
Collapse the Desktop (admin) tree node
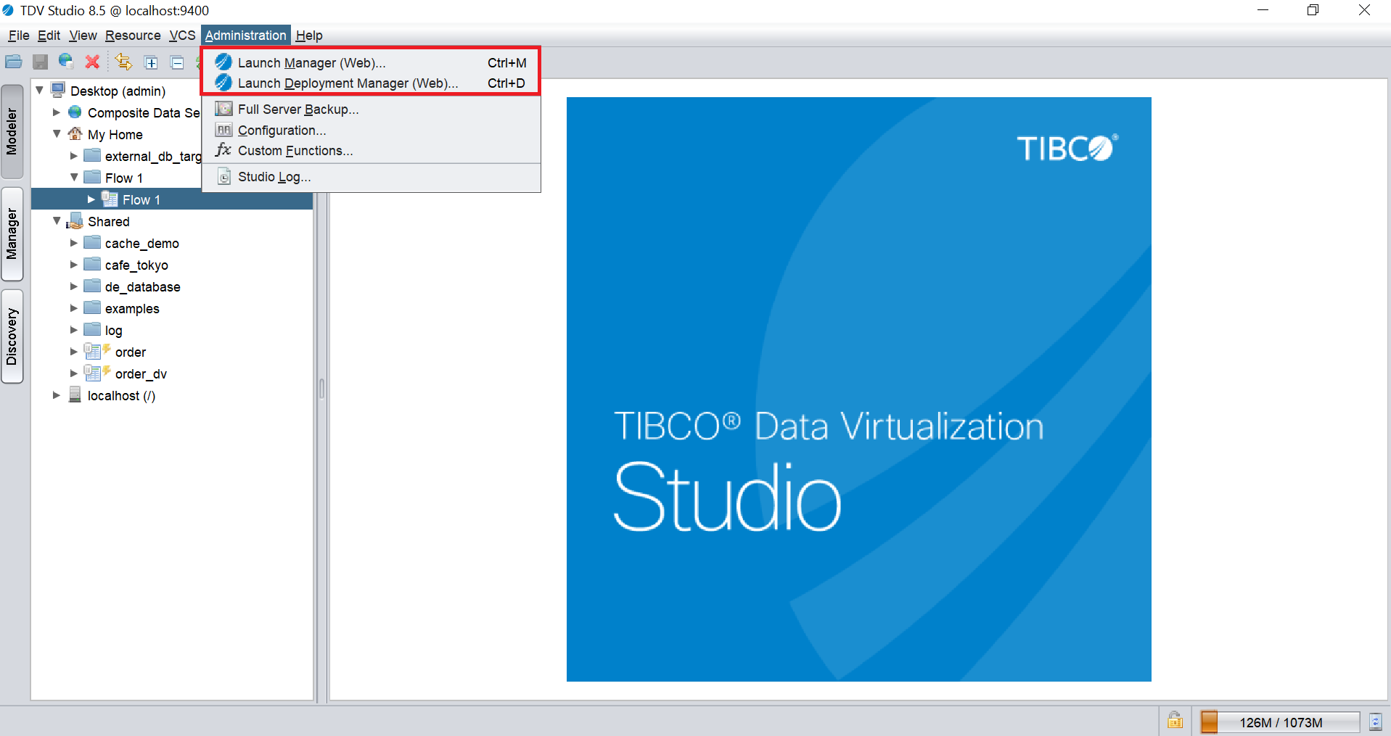pyautogui.click(x=40, y=91)
